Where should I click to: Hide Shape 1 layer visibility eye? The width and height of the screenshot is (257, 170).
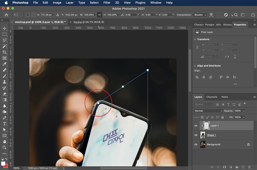[x=196, y=135]
